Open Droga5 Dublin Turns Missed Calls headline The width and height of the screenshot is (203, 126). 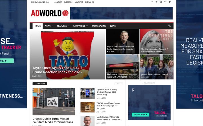pyautogui.click(x=52, y=120)
